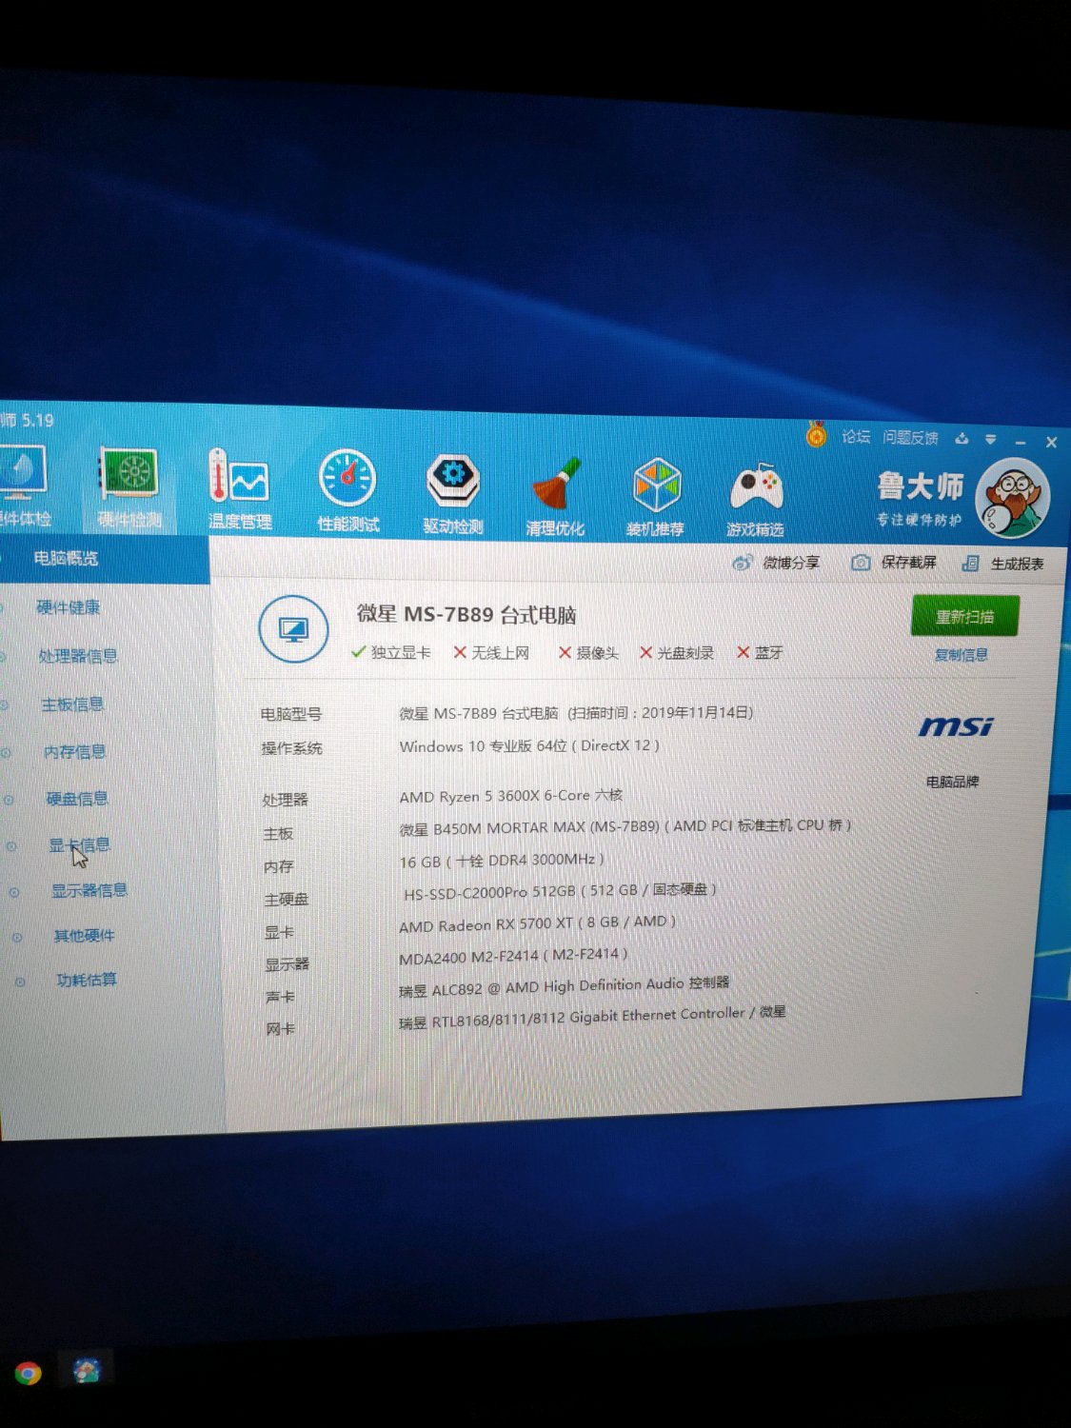Click the 摄像头 status indicator
Screen dimensions: 1071x1428
click(x=588, y=653)
